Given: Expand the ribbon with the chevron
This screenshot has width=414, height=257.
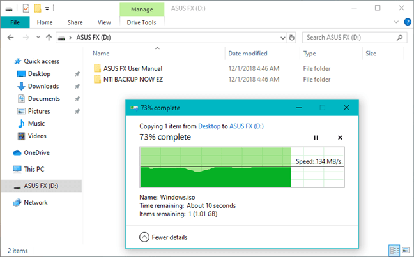Looking at the screenshot, I should pyautogui.click(x=396, y=22).
